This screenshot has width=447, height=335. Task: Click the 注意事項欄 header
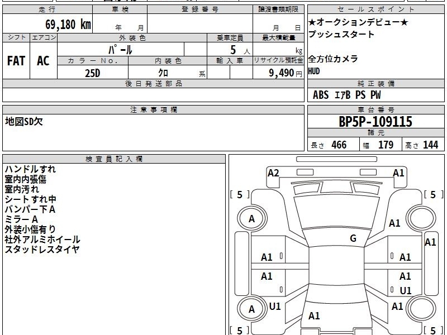click(153, 109)
